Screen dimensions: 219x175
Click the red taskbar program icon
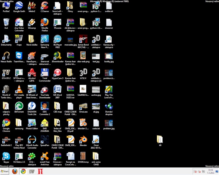click(40, 171)
